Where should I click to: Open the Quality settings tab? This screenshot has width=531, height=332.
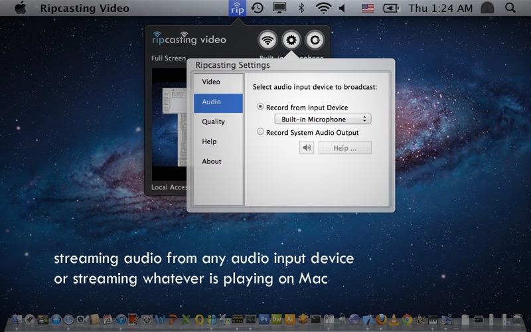point(218,122)
